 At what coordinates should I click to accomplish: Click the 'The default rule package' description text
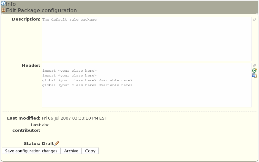pyautogui.click(x=69, y=20)
